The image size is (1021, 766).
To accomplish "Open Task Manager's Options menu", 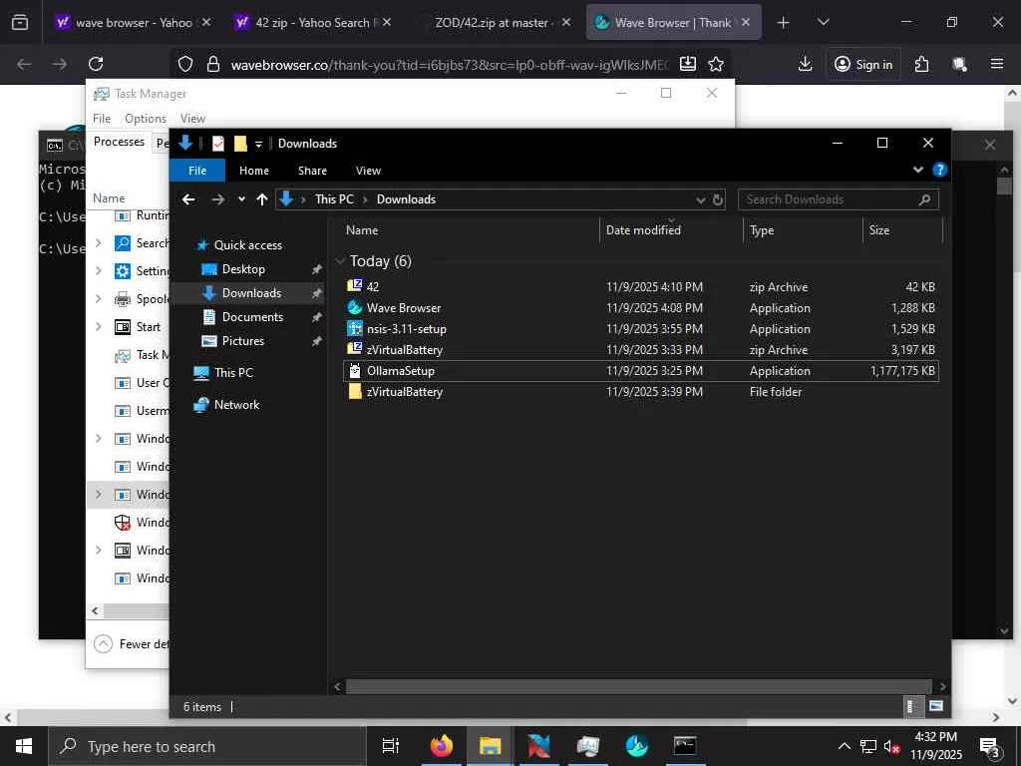I will pos(146,119).
